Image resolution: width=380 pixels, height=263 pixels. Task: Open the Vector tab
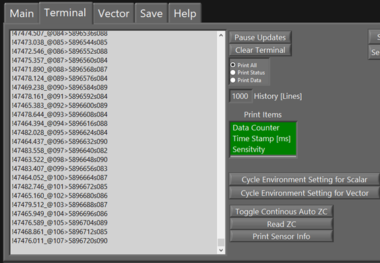(x=114, y=13)
